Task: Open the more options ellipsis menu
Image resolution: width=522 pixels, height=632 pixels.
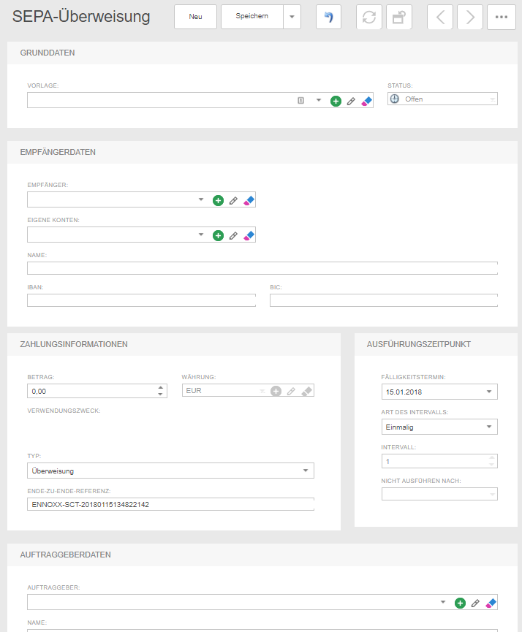Action: pos(501,17)
